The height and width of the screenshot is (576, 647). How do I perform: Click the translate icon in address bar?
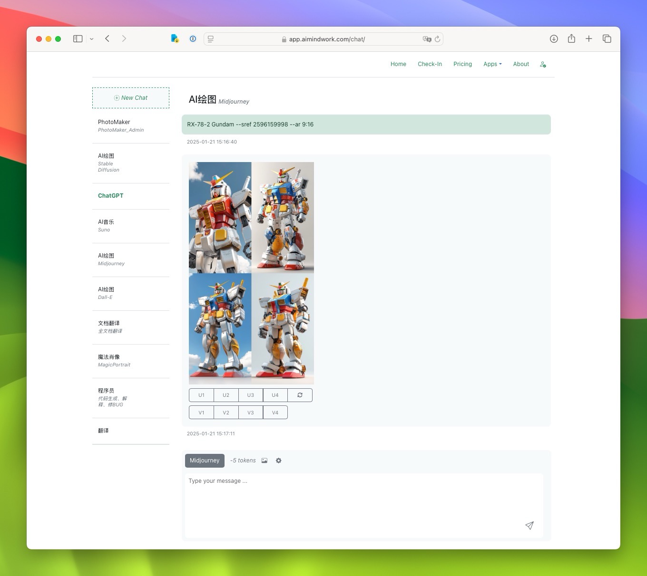[427, 39]
